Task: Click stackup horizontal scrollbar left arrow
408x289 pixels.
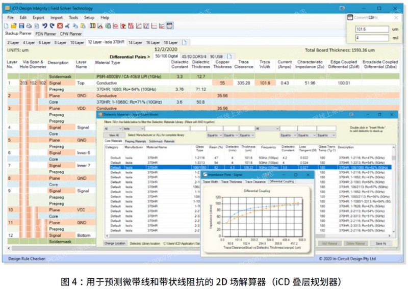Action: [x=9, y=248]
